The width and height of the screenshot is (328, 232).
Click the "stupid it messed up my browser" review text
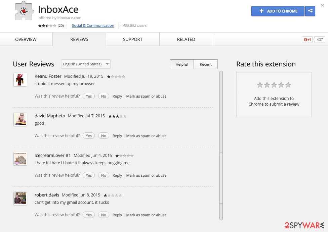65,84
